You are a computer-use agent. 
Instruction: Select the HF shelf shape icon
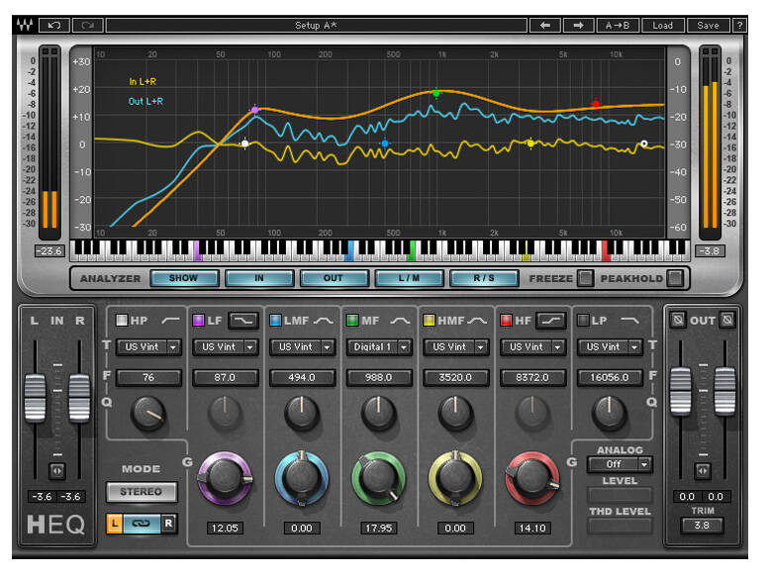pyautogui.click(x=551, y=321)
